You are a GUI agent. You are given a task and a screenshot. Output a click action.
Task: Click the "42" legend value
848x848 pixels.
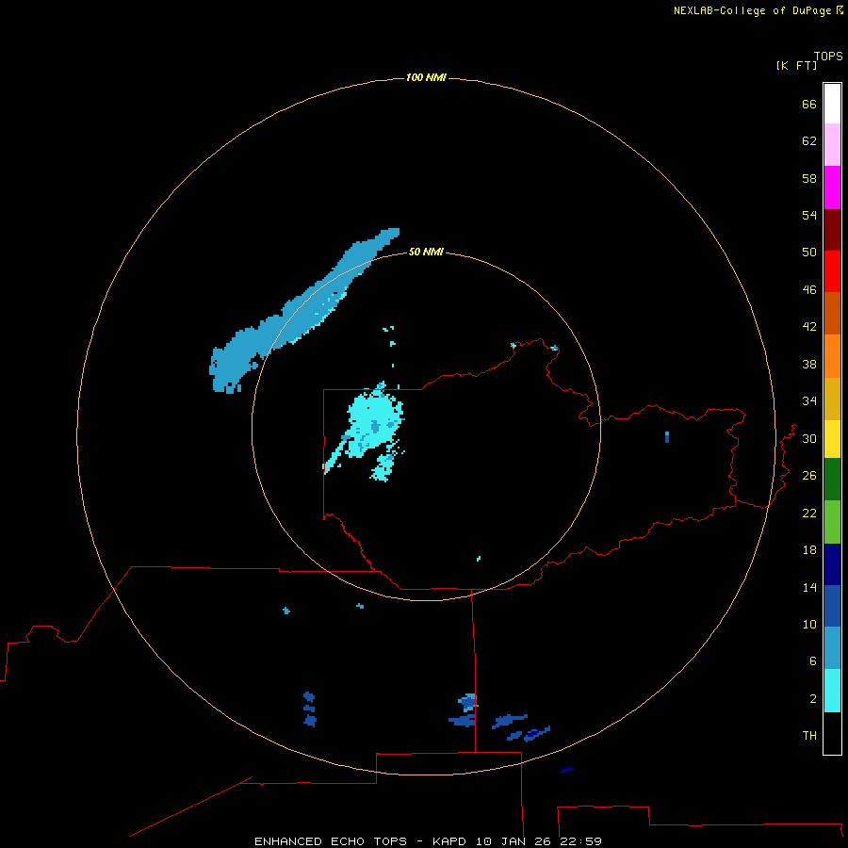pyautogui.click(x=809, y=327)
